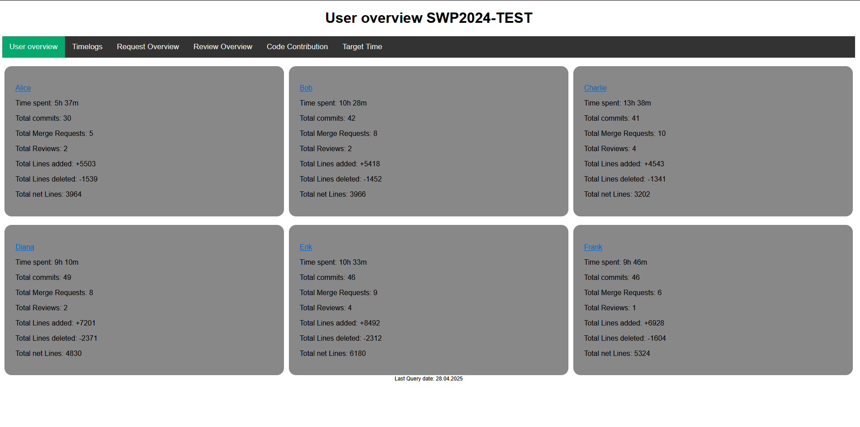This screenshot has width=860, height=427.
Task: Open Alice's user profile link
Action: pos(23,88)
